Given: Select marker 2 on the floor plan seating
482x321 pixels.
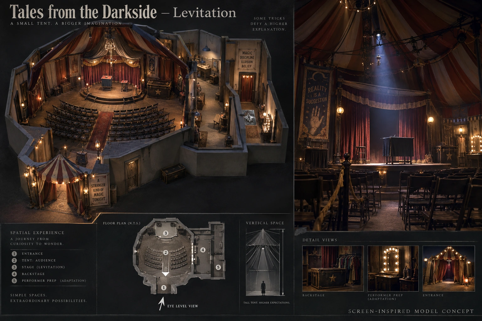Looking at the screenshot, I should (165, 252).
